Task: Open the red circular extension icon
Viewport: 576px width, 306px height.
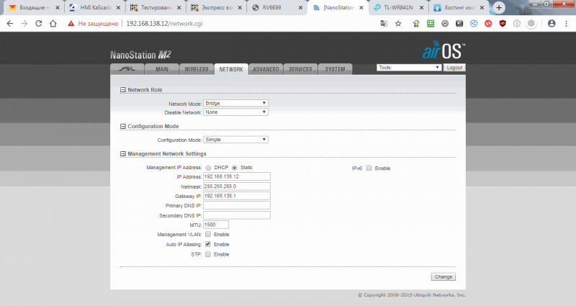Action: pos(488,24)
